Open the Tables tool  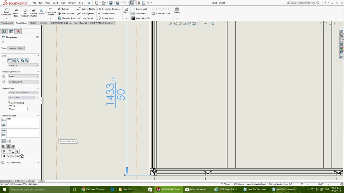(x=177, y=10)
